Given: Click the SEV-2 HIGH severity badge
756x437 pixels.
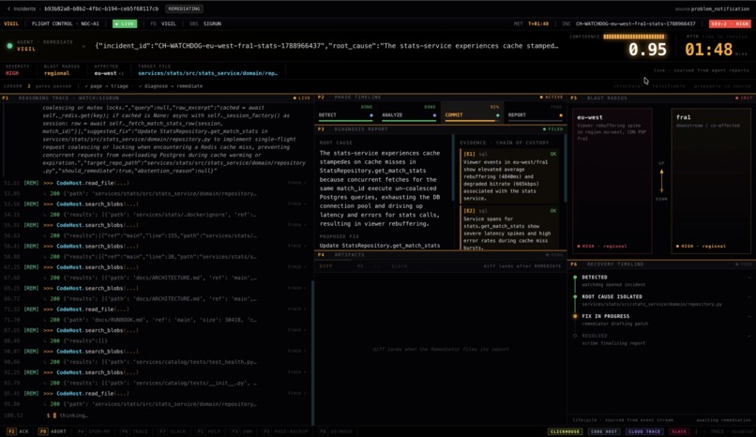Looking at the screenshot, I should [x=730, y=23].
